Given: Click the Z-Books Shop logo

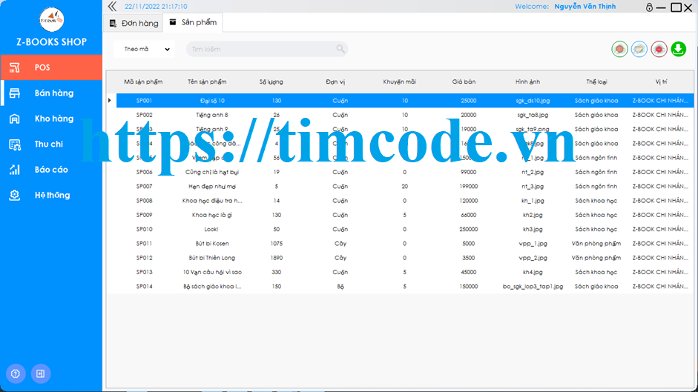Looking at the screenshot, I should [51, 19].
